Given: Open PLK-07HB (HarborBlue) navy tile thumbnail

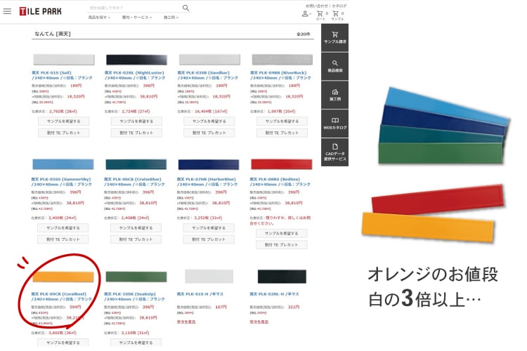Looking at the screenshot, I should 209,164.
